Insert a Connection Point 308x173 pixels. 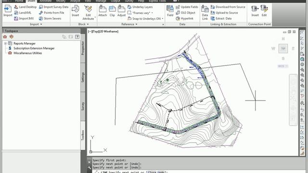click(255, 11)
